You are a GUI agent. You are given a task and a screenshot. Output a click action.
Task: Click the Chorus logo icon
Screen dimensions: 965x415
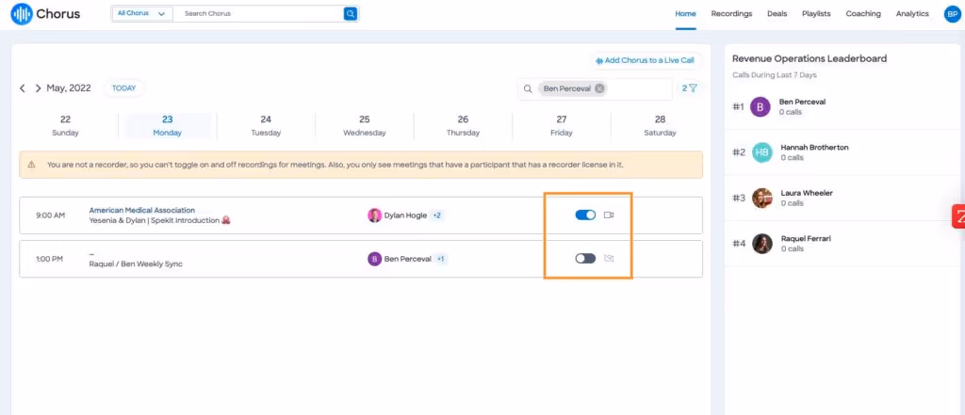[22, 13]
